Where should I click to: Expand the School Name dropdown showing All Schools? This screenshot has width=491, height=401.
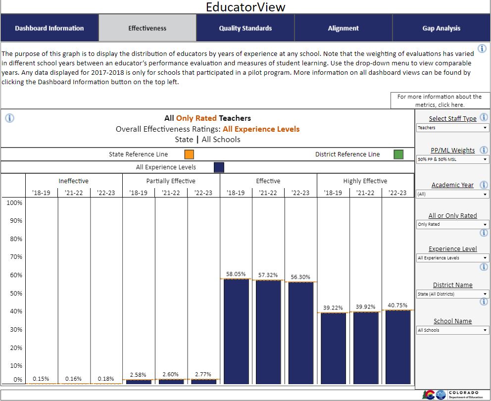[x=452, y=330]
